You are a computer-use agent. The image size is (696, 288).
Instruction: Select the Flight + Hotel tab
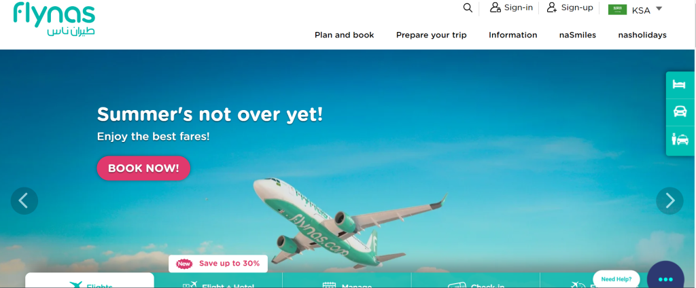218,283
